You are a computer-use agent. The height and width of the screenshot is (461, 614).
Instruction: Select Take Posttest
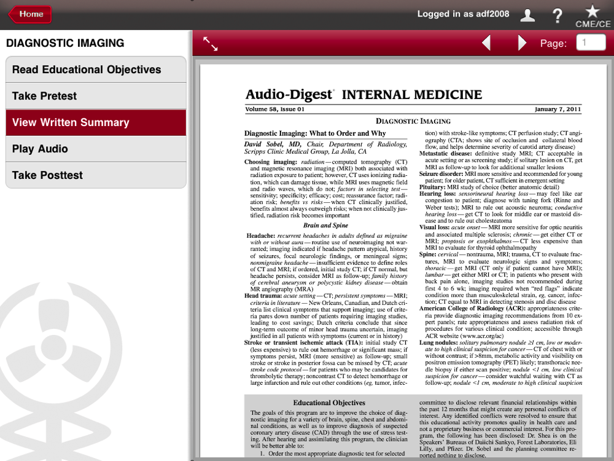tap(96, 175)
